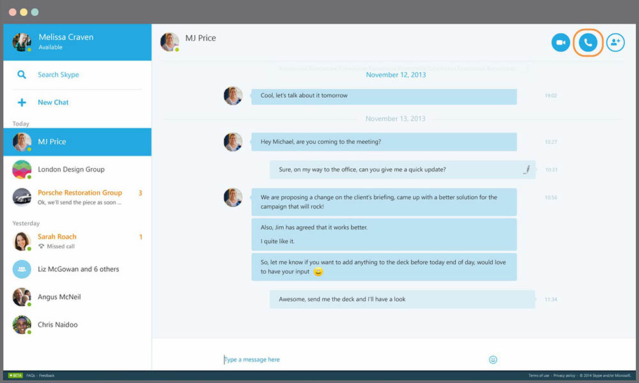Click the Search Skype magnifier icon

coord(22,75)
